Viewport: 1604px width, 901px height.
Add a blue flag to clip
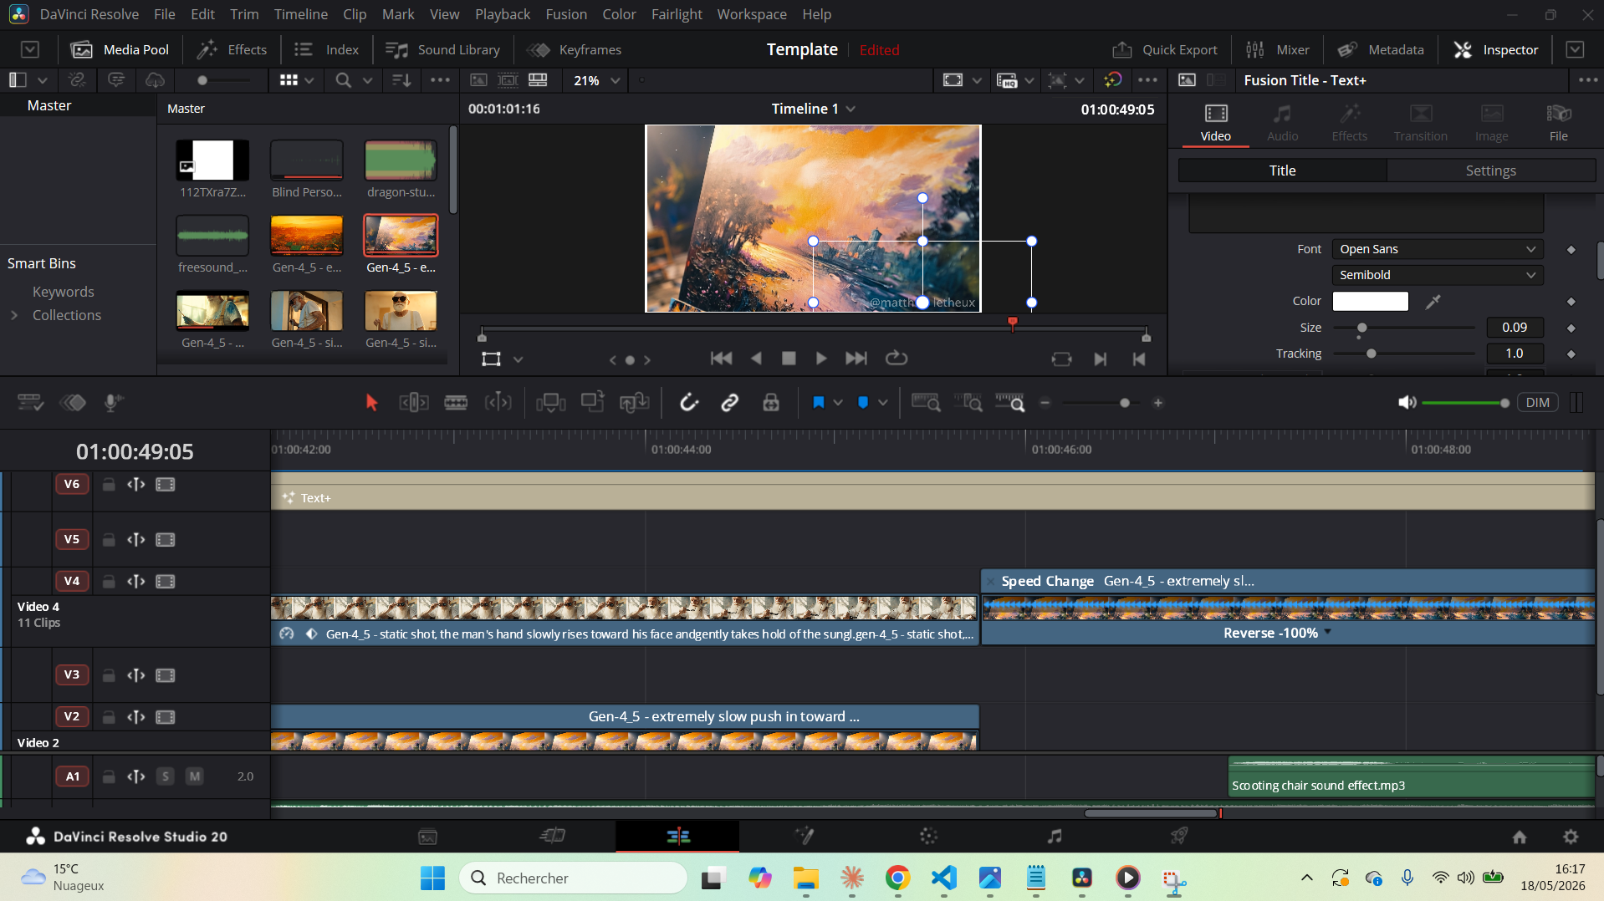[819, 403]
